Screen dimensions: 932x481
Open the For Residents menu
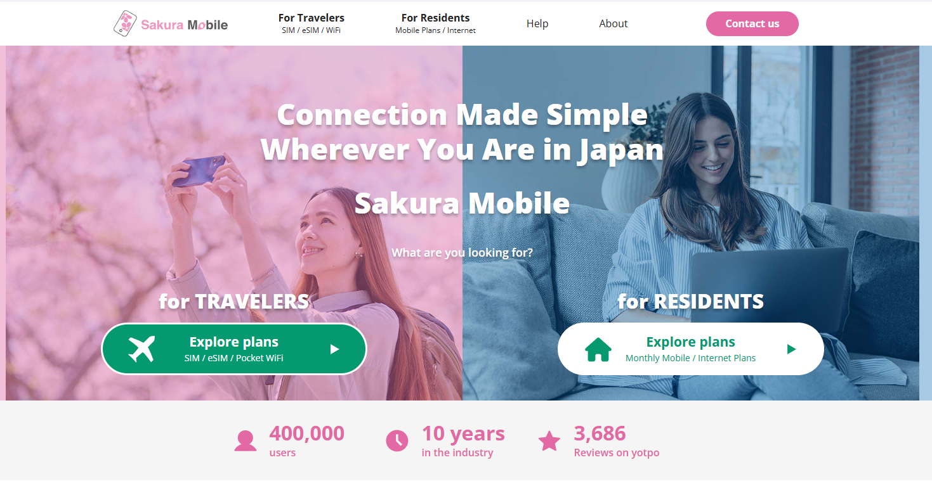[x=435, y=23]
